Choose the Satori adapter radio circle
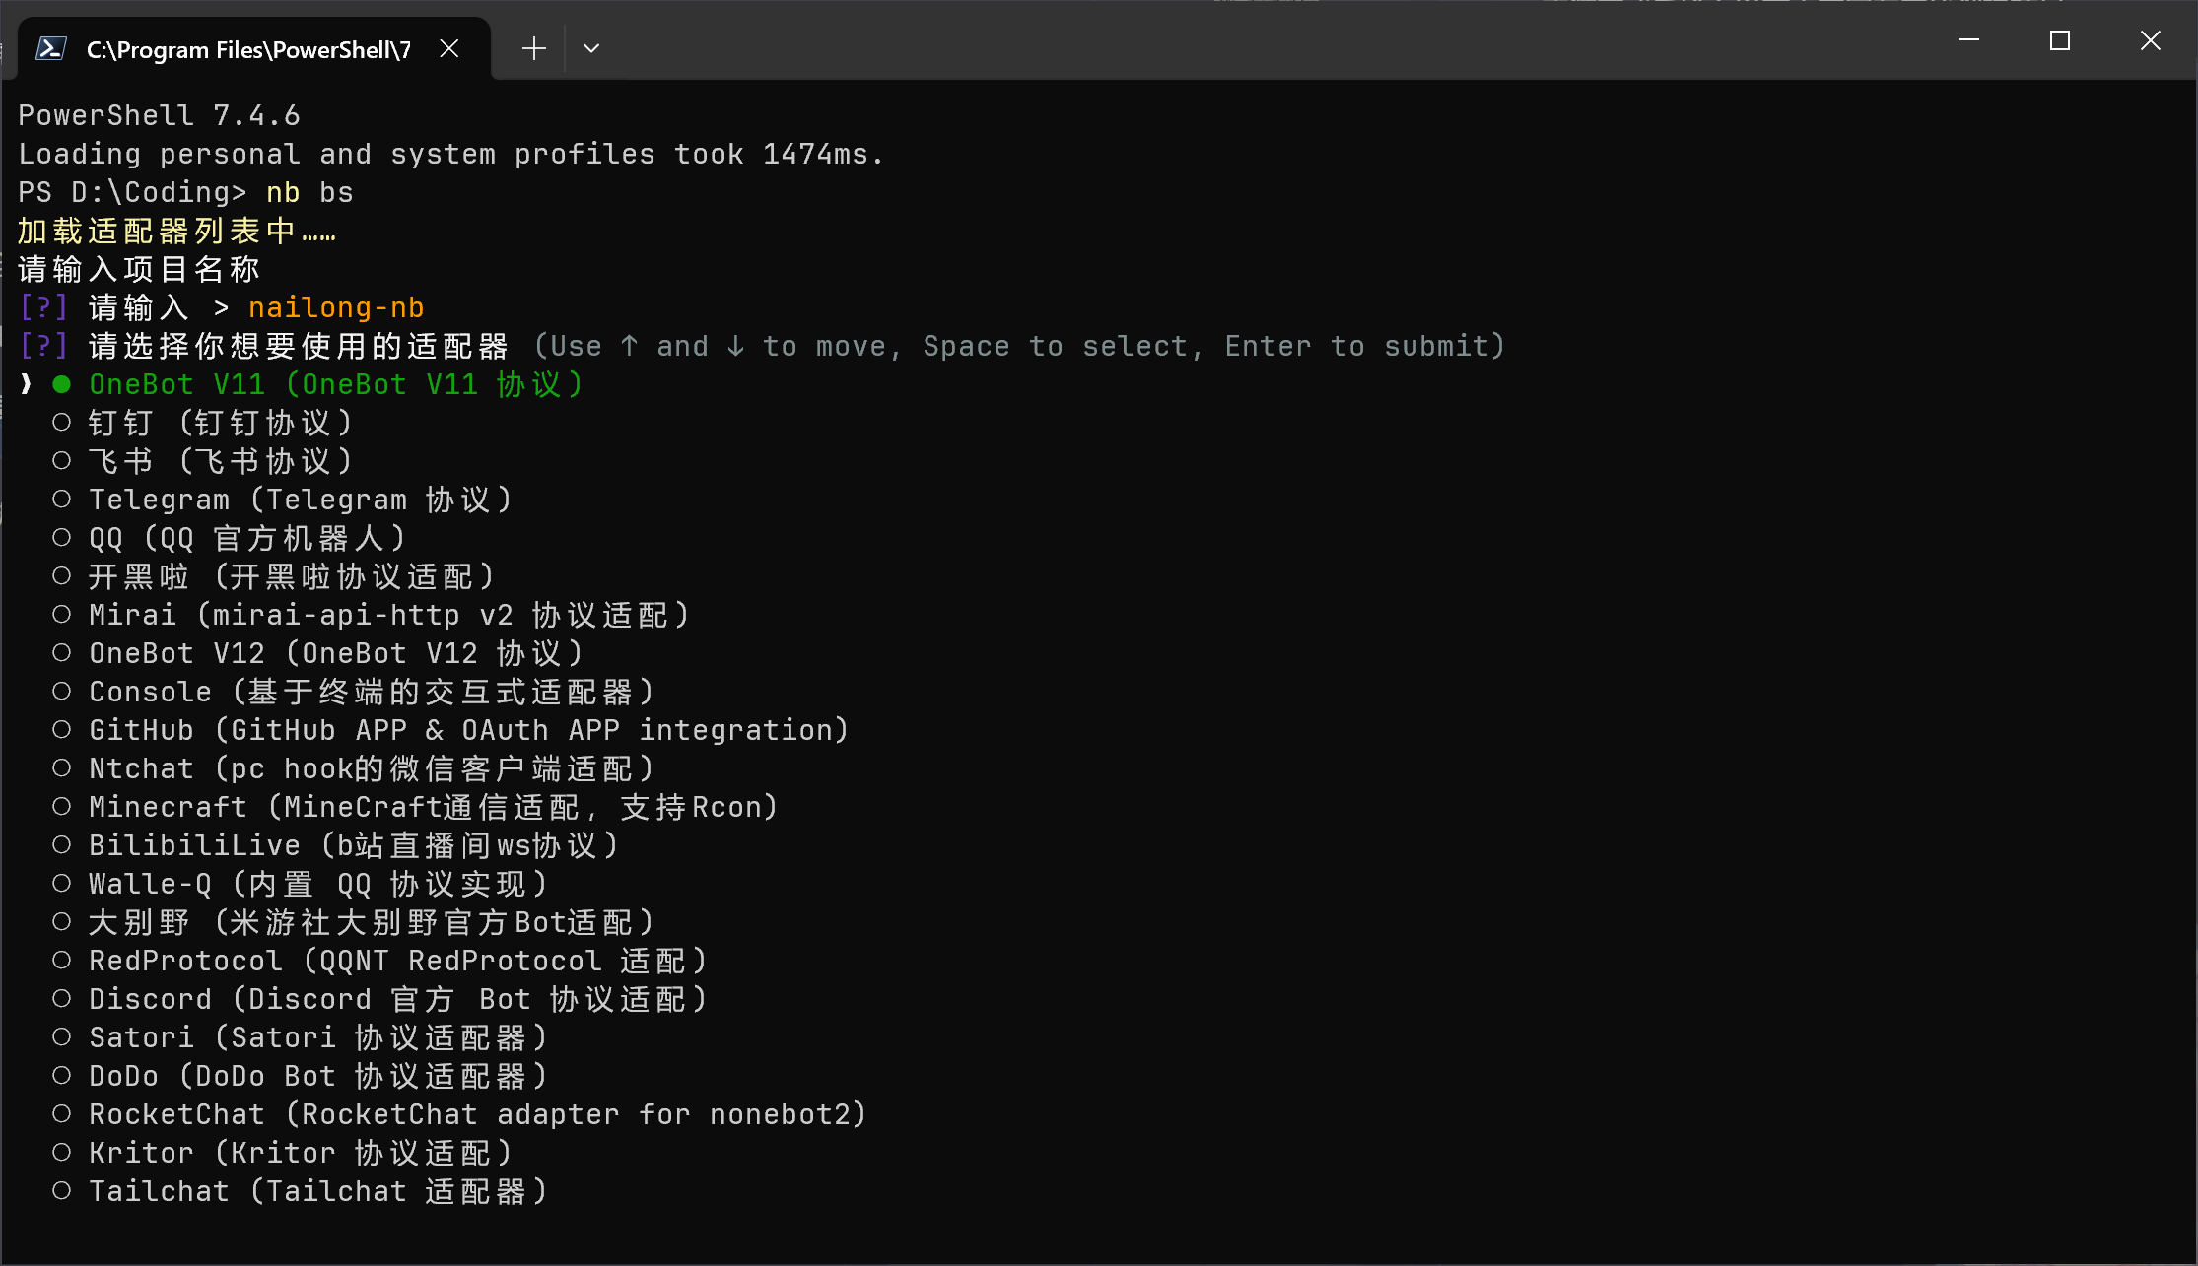The height and width of the screenshot is (1266, 2198). pos(62,1037)
